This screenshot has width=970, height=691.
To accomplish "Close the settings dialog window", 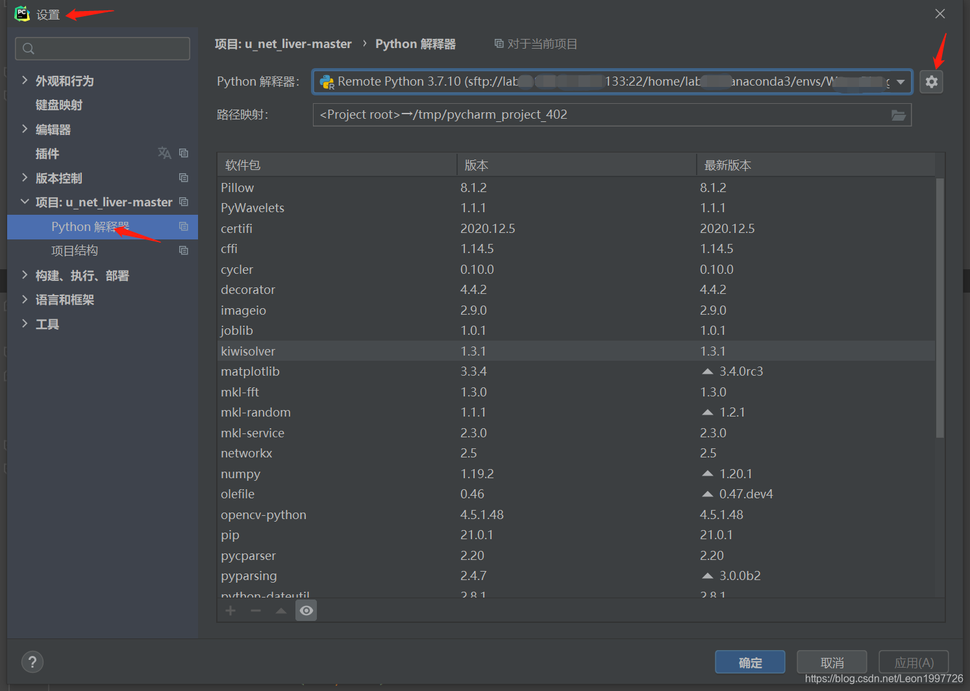I will click(939, 14).
